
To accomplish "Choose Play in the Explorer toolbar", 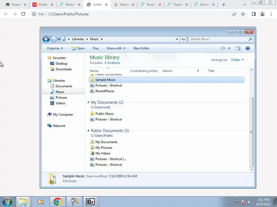I will pyautogui.click(x=96, y=48).
